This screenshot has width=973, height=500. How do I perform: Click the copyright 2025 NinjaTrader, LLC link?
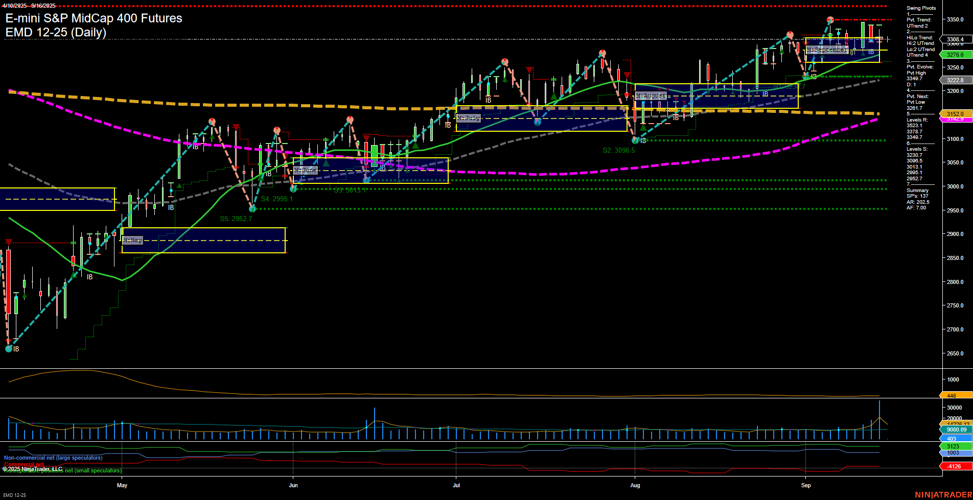click(x=33, y=468)
